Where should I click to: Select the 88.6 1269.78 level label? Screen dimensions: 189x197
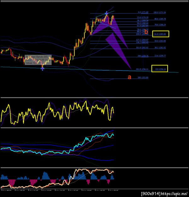pos(160,19)
